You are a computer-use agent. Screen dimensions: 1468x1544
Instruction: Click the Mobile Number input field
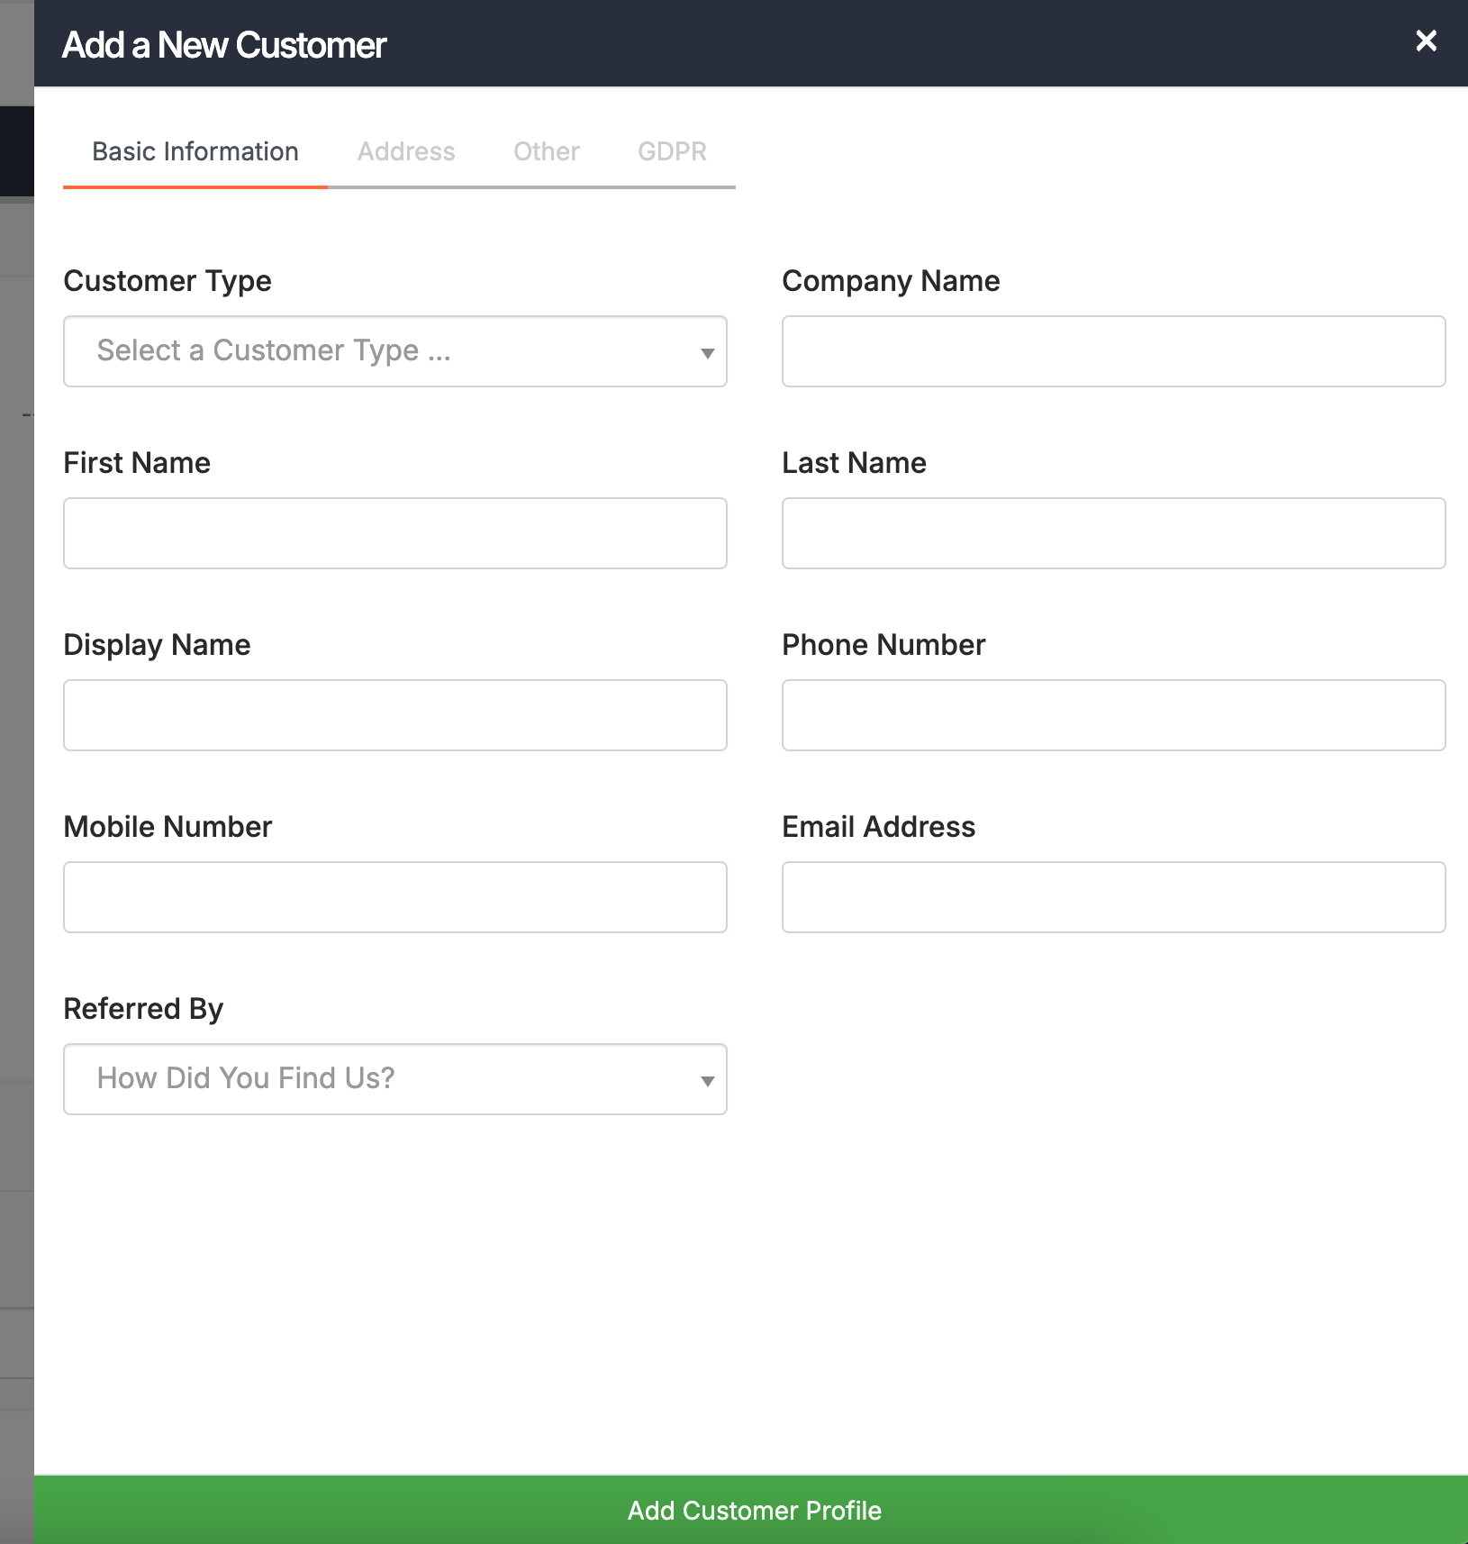pos(395,897)
